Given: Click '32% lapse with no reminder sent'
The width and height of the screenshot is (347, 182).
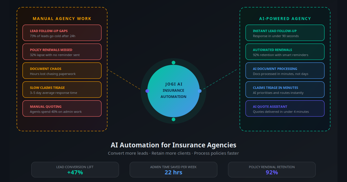Looking at the screenshot, I should click(55, 55).
